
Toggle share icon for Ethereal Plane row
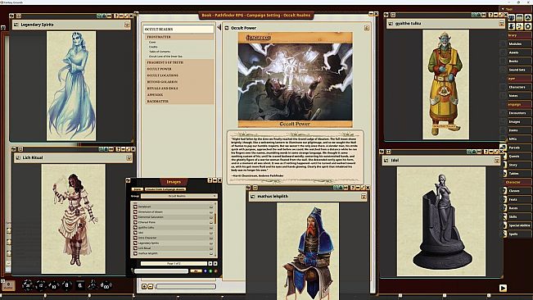211,222
